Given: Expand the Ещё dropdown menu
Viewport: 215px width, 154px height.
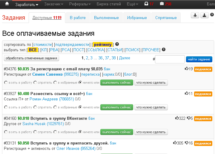Looking at the screenshot, I should point(133,4).
